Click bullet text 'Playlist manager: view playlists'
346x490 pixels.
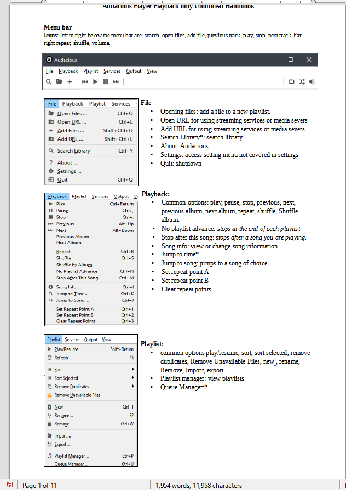coord(202,378)
